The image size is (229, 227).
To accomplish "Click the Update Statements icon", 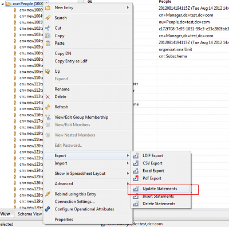I will click(x=136, y=189).
